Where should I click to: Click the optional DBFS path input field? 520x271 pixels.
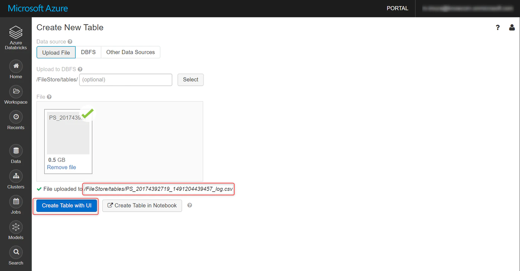126,79
